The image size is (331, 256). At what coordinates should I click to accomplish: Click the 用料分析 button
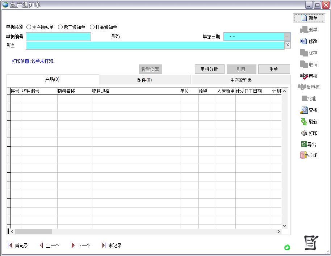(209, 69)
